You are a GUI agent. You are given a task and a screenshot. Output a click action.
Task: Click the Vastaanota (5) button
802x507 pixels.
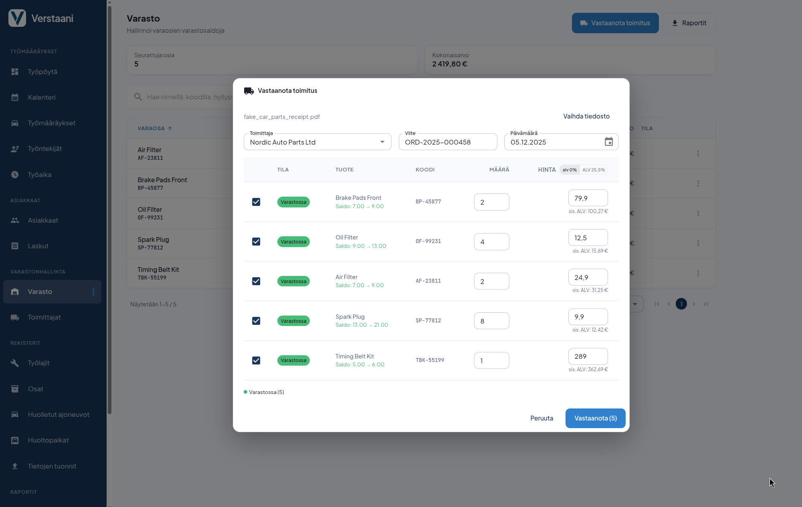(595, 418)
